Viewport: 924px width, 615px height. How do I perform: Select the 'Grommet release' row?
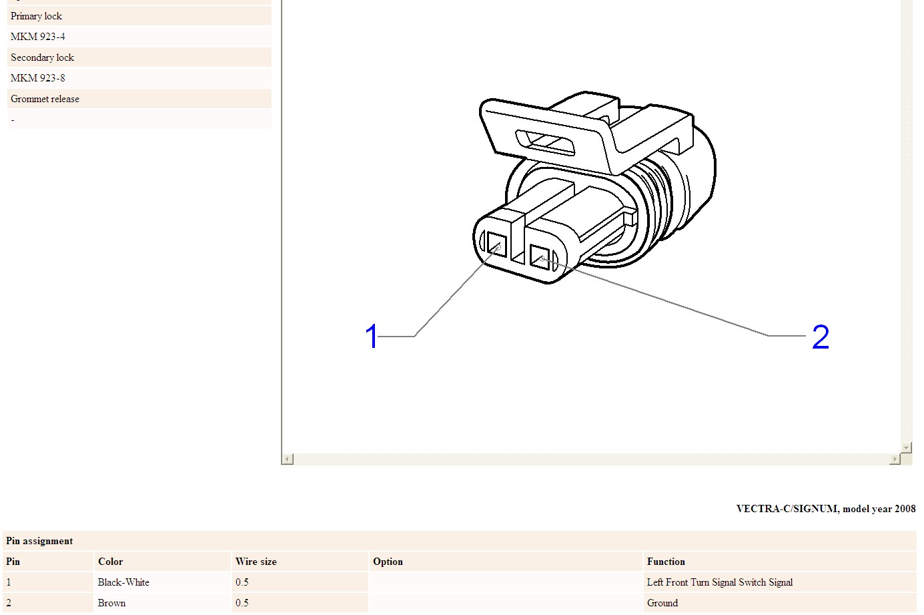[x=139, y=99]
